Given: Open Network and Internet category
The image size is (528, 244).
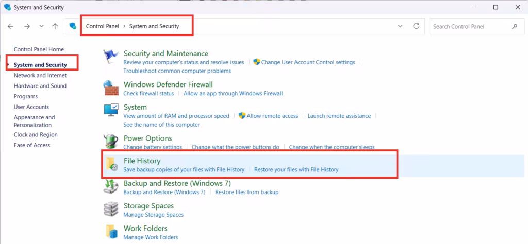Looking at the screenshot, I should click(x=40, y=75).
